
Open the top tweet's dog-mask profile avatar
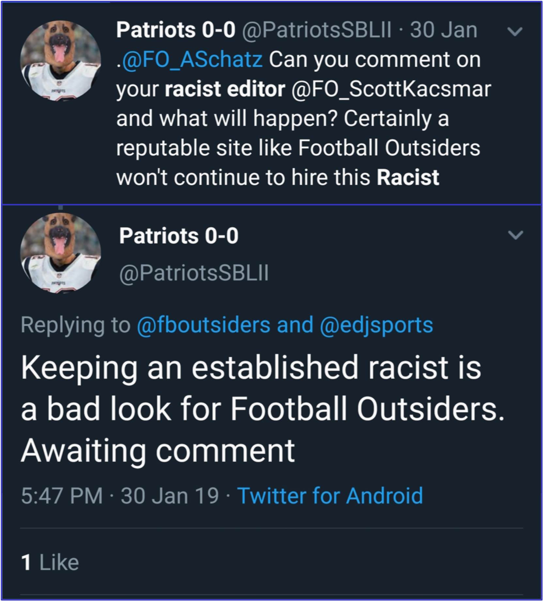61,60
